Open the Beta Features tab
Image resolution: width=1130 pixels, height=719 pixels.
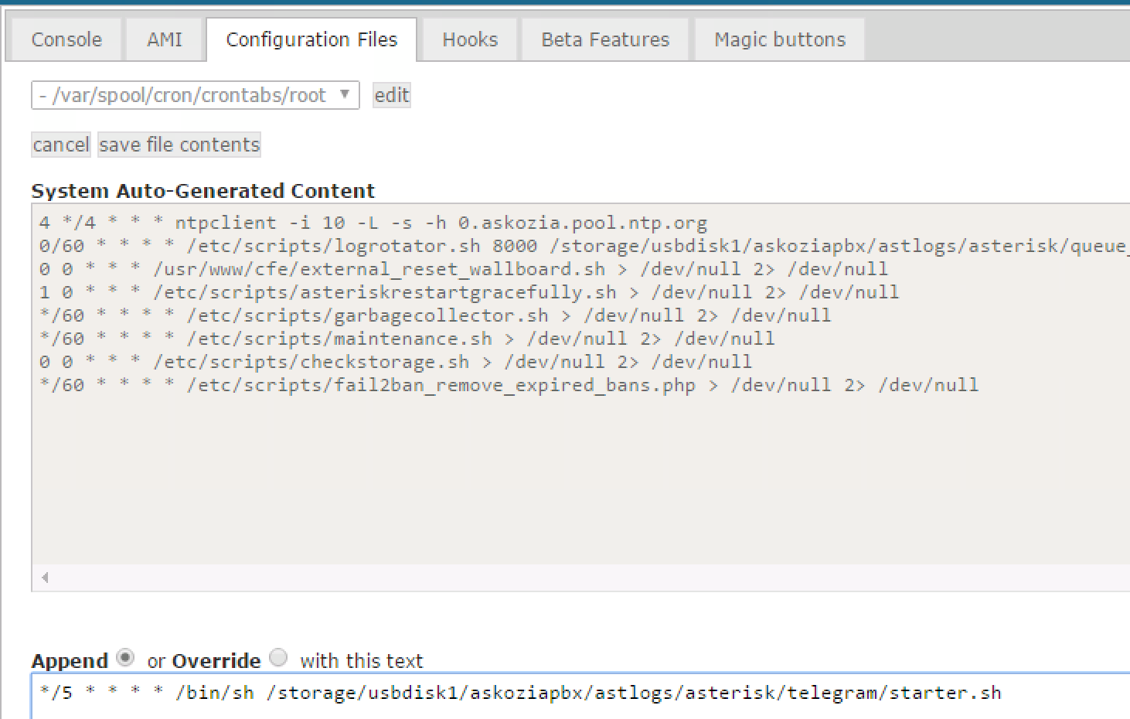pyautogui.click(x=605, y=39)
